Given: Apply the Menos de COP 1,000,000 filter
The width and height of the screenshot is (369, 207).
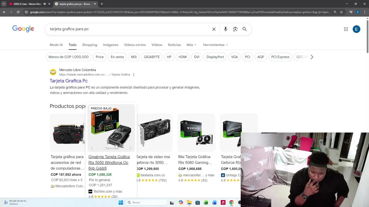Looking at the screenshot, I should point(69,57).
